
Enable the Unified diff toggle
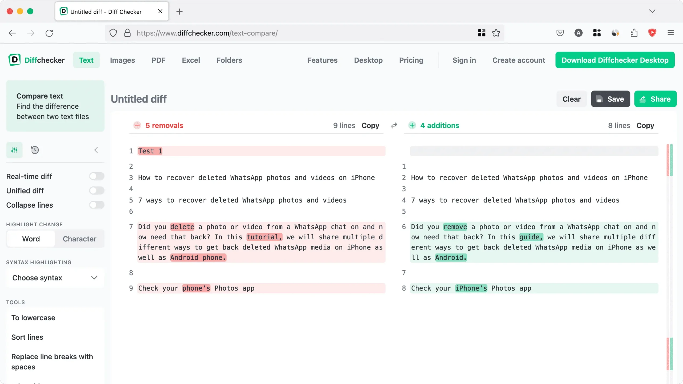coord(96,190)
